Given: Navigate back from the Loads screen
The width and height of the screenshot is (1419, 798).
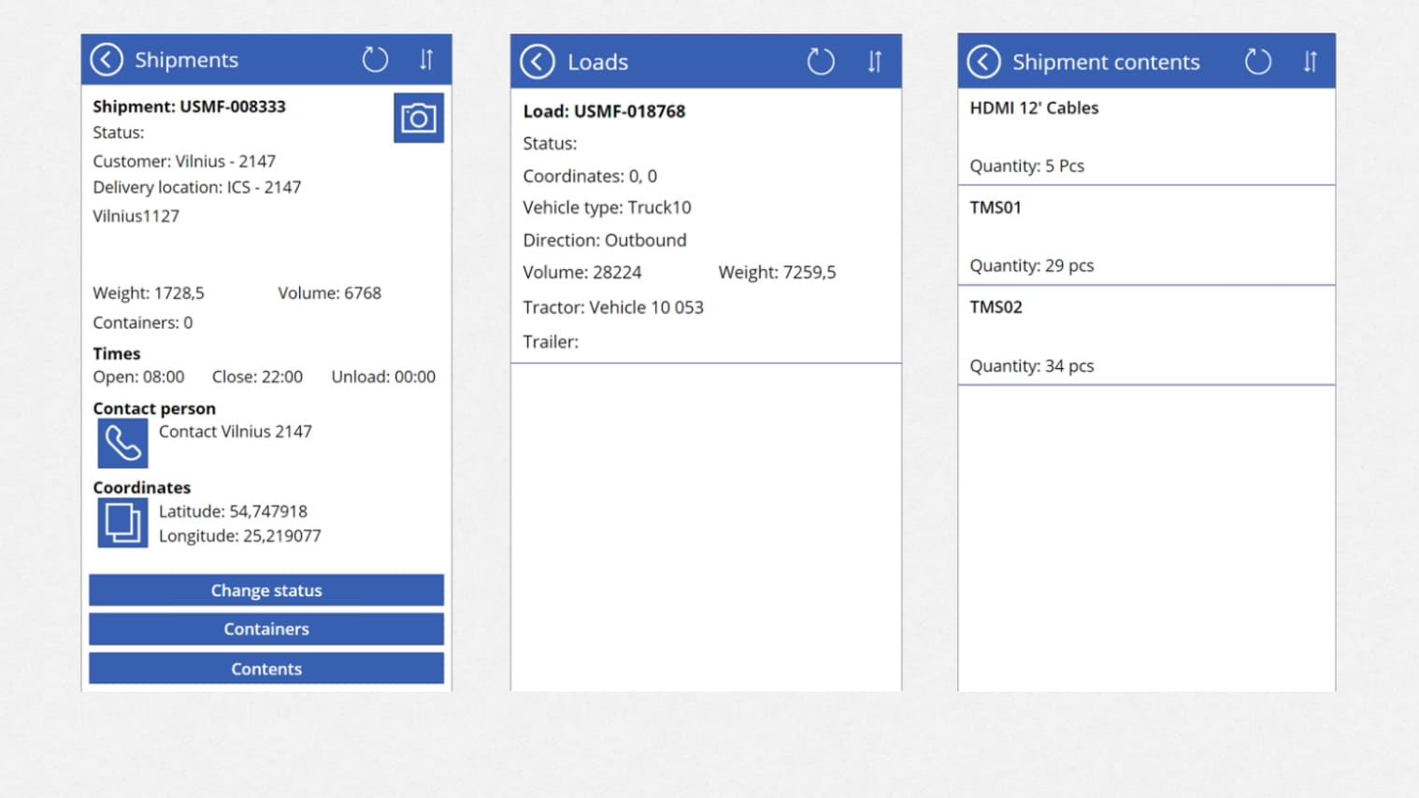Looking at the screenshot, I should click(537, 60).
